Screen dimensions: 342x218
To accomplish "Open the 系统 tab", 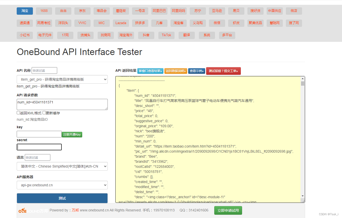I will pyautogui.click(x=207, y=35).
